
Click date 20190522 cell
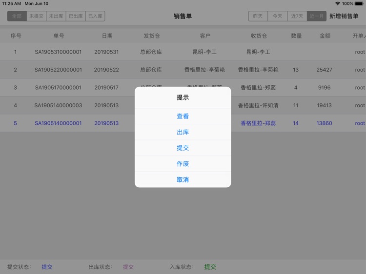pos(106,70)
